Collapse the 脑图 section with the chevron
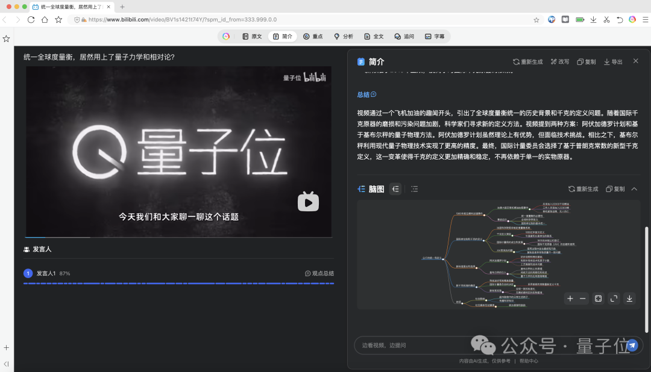Image resolution: width=651 pixels, height=372 pixels. click(634, 188)
